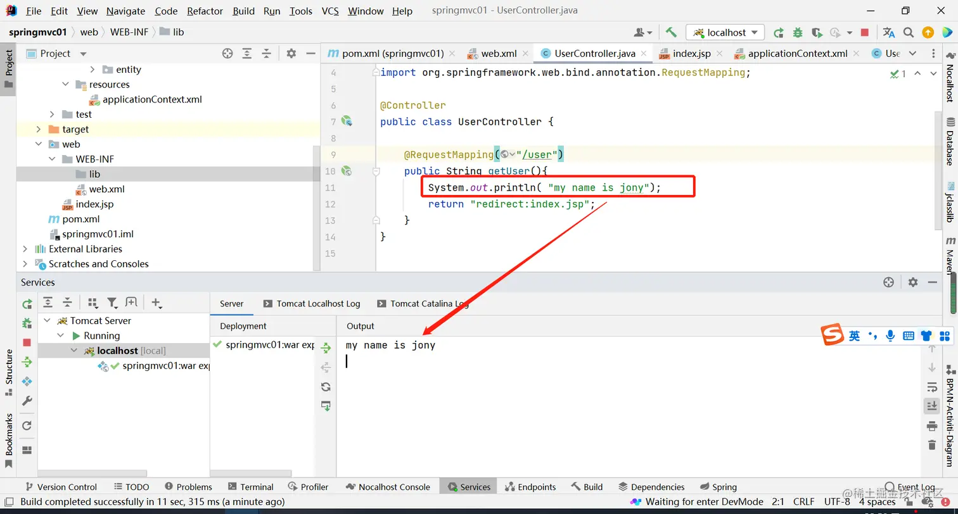Screen dimensions: 958x514
Task: Click Deploy All icon in Services left sidebar
Action: (x=27, y=362)
